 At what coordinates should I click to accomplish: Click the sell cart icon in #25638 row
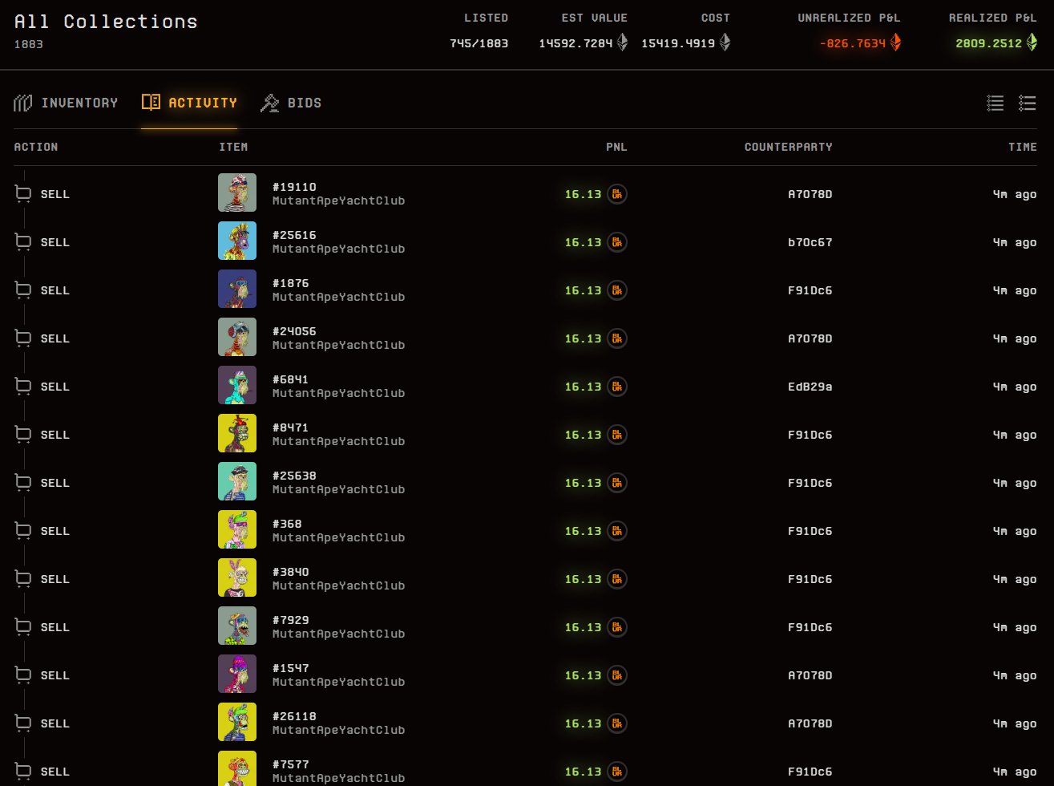point(24,483)
